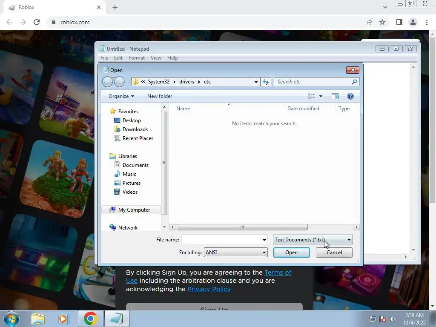This screenshot has height=327, width=436.
Task: Click New folder button
Action: (160, 96)
